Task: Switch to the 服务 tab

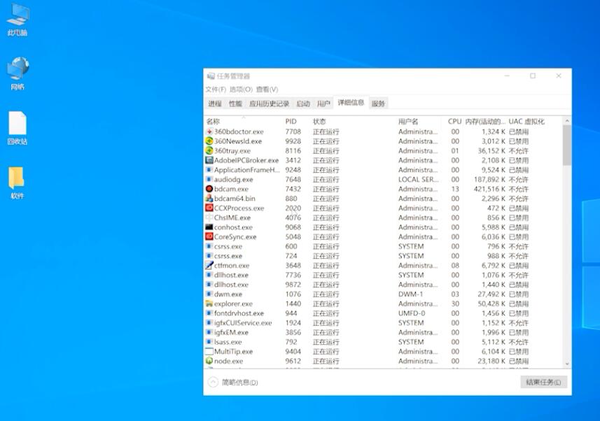Action: (378, 104)
